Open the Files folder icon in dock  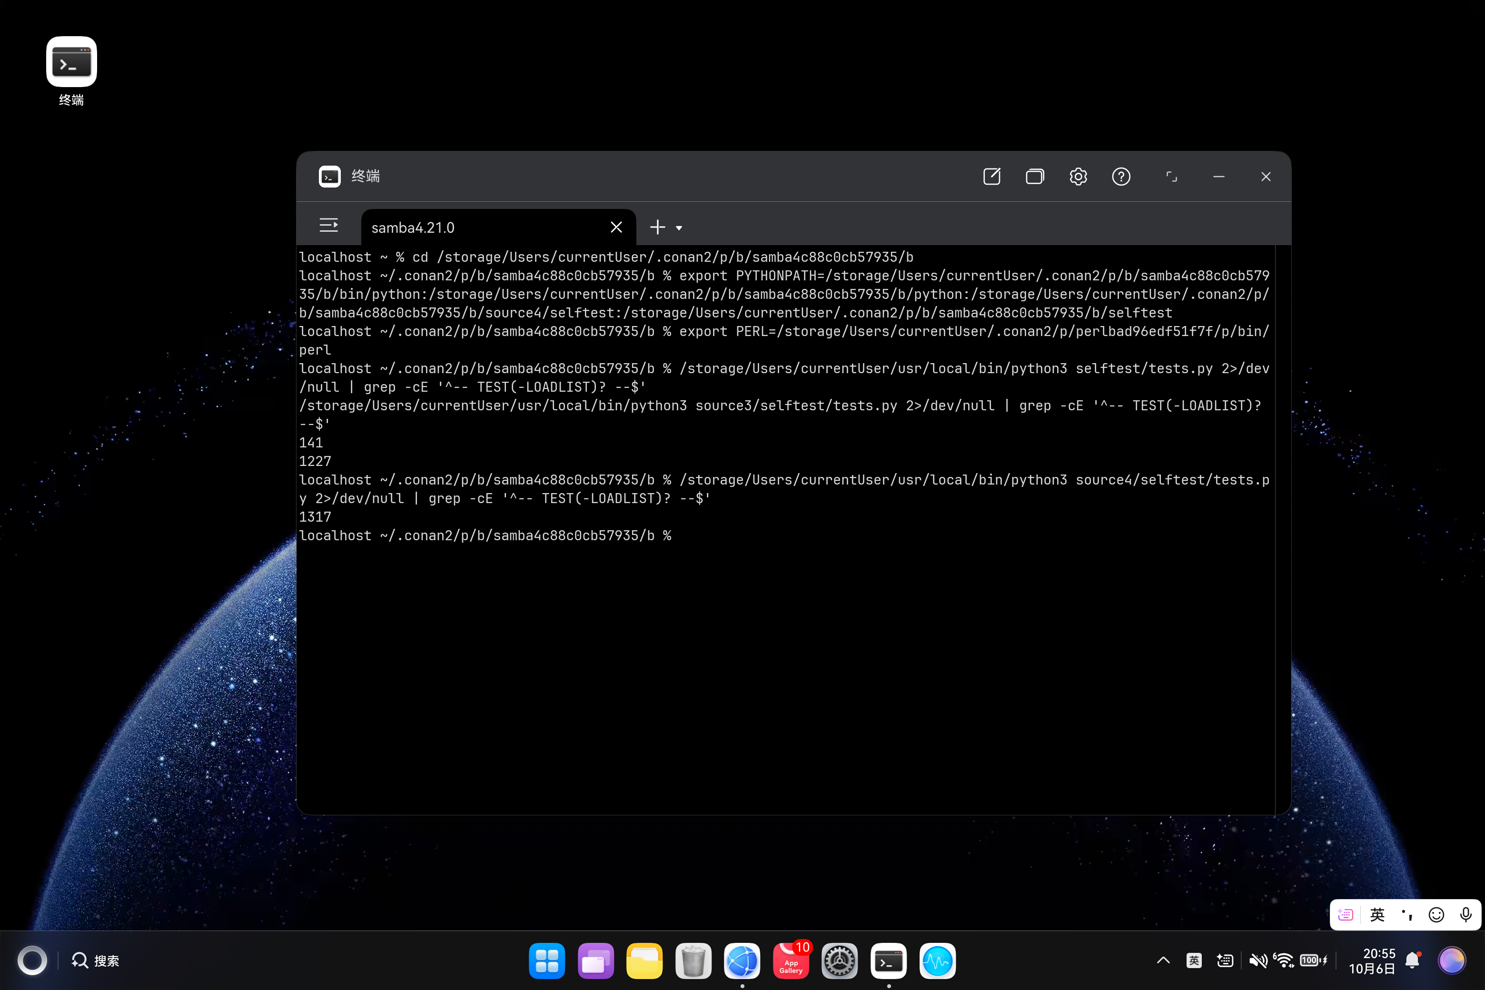pos(644,961)
